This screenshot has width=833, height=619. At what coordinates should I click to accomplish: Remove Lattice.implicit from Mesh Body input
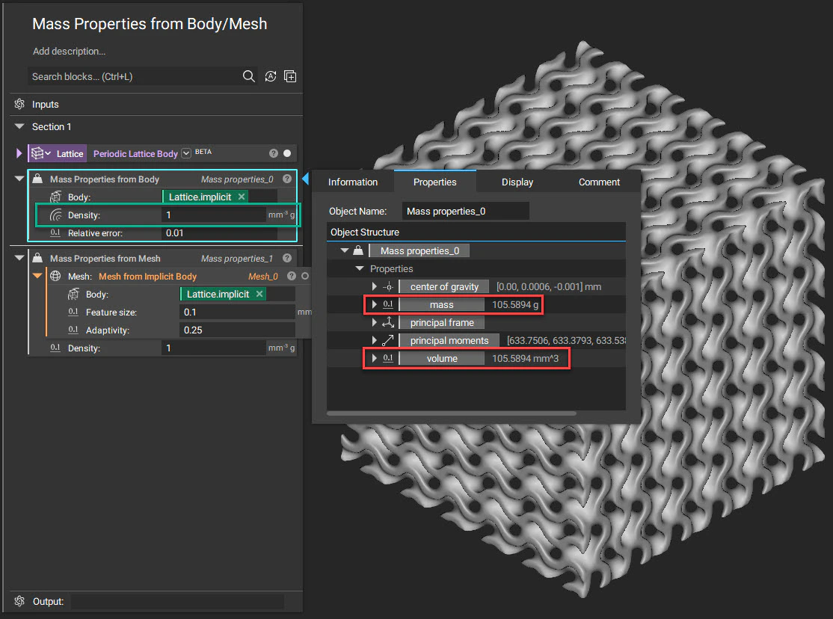pos(259,294)
